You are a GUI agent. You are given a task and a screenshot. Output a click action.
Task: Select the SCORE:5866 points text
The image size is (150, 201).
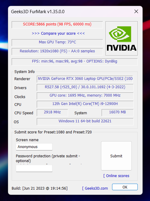click(x=57, y=24)
